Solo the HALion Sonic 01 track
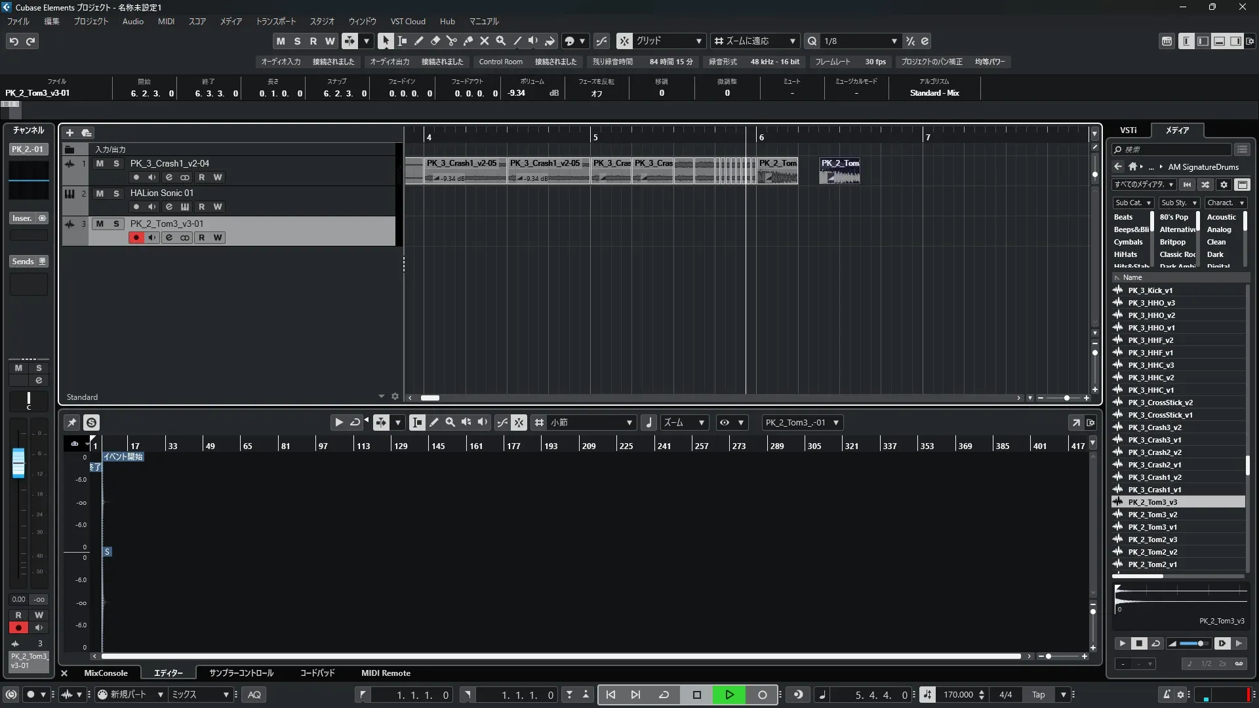The width and height of the screenshot is (1259, 708). coord(116,193)
